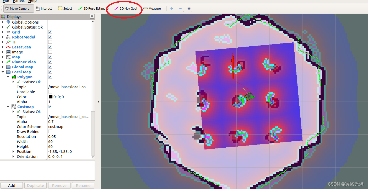Expand the Global Map group
Screen dimensions: 368x189
[3, 67]
